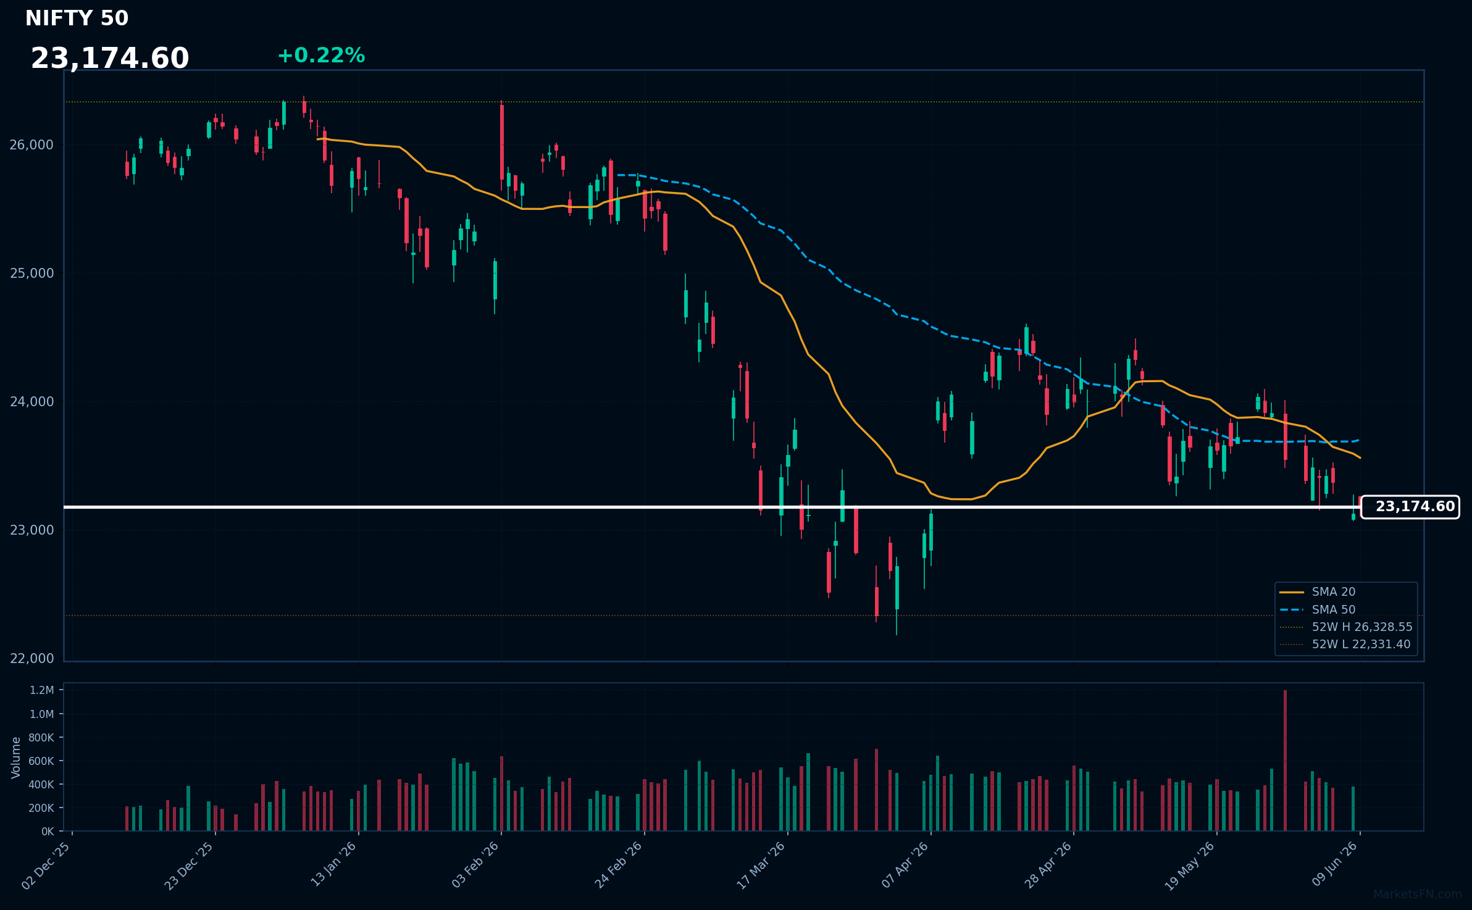This screenshot has height=910, width=1472.
Task: Click the 25,000 price axis label
Action: pyautogui.click(x=31, y=273)
